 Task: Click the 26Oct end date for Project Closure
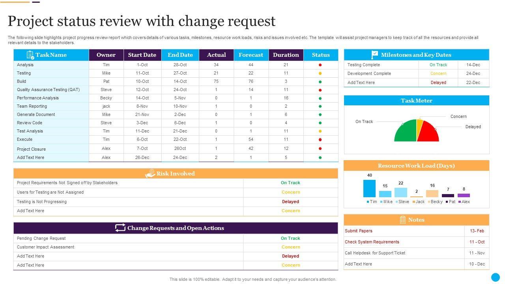coord(180,148)
